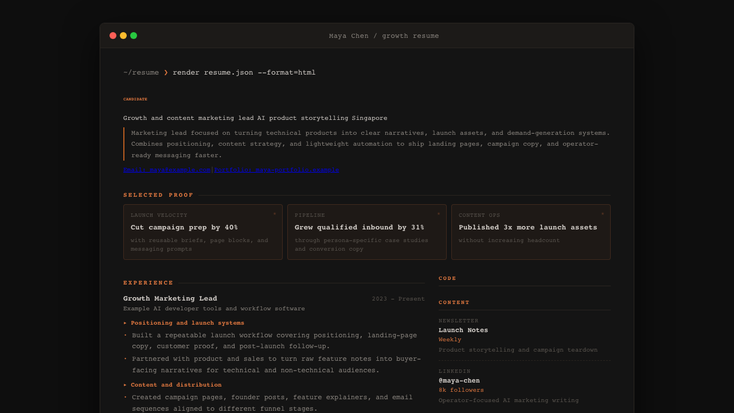
Task: Click the "SELECTED PROOF" section heading
Action: [x=158, y=195]
